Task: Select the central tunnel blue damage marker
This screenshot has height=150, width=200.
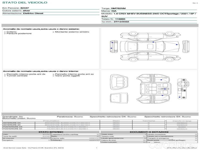Action: [164, 88]
